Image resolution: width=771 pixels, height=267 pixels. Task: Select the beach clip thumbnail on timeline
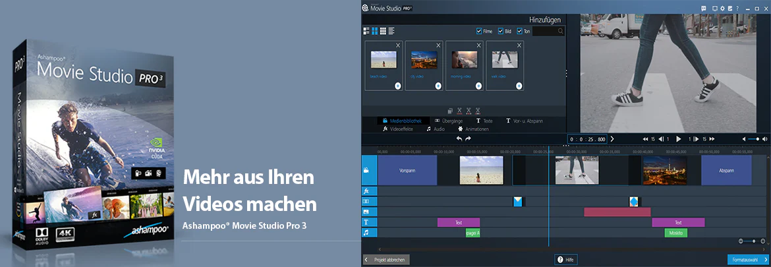point(482,170)
